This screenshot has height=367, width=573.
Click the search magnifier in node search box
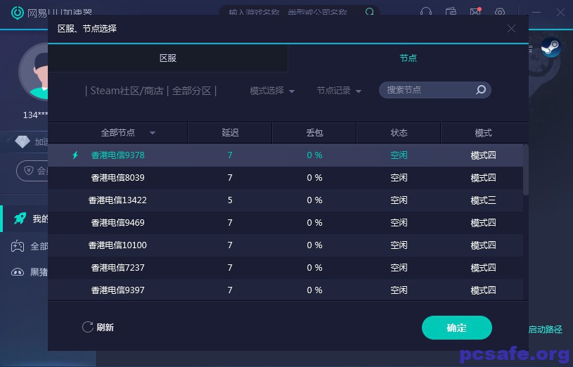point(481,90)
